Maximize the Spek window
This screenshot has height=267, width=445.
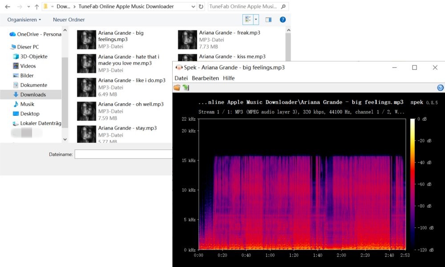click(414, 68)
